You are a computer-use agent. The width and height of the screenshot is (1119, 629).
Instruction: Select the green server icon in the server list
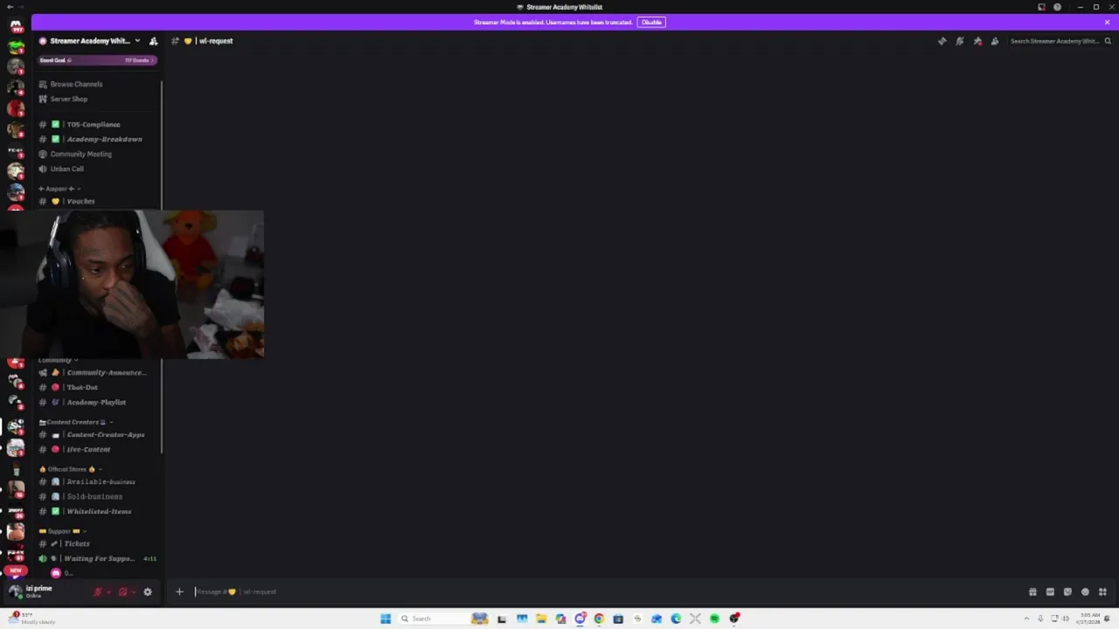(x=16, y=46)
